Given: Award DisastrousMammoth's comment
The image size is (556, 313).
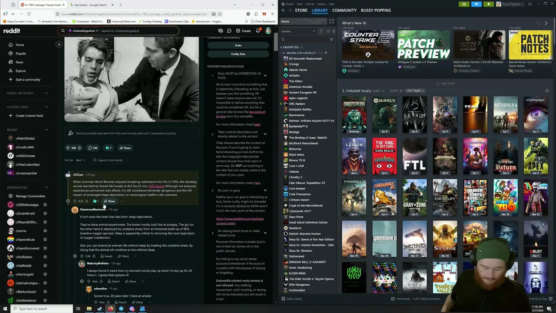Looking at the screenshot, I should coord(106,256).
